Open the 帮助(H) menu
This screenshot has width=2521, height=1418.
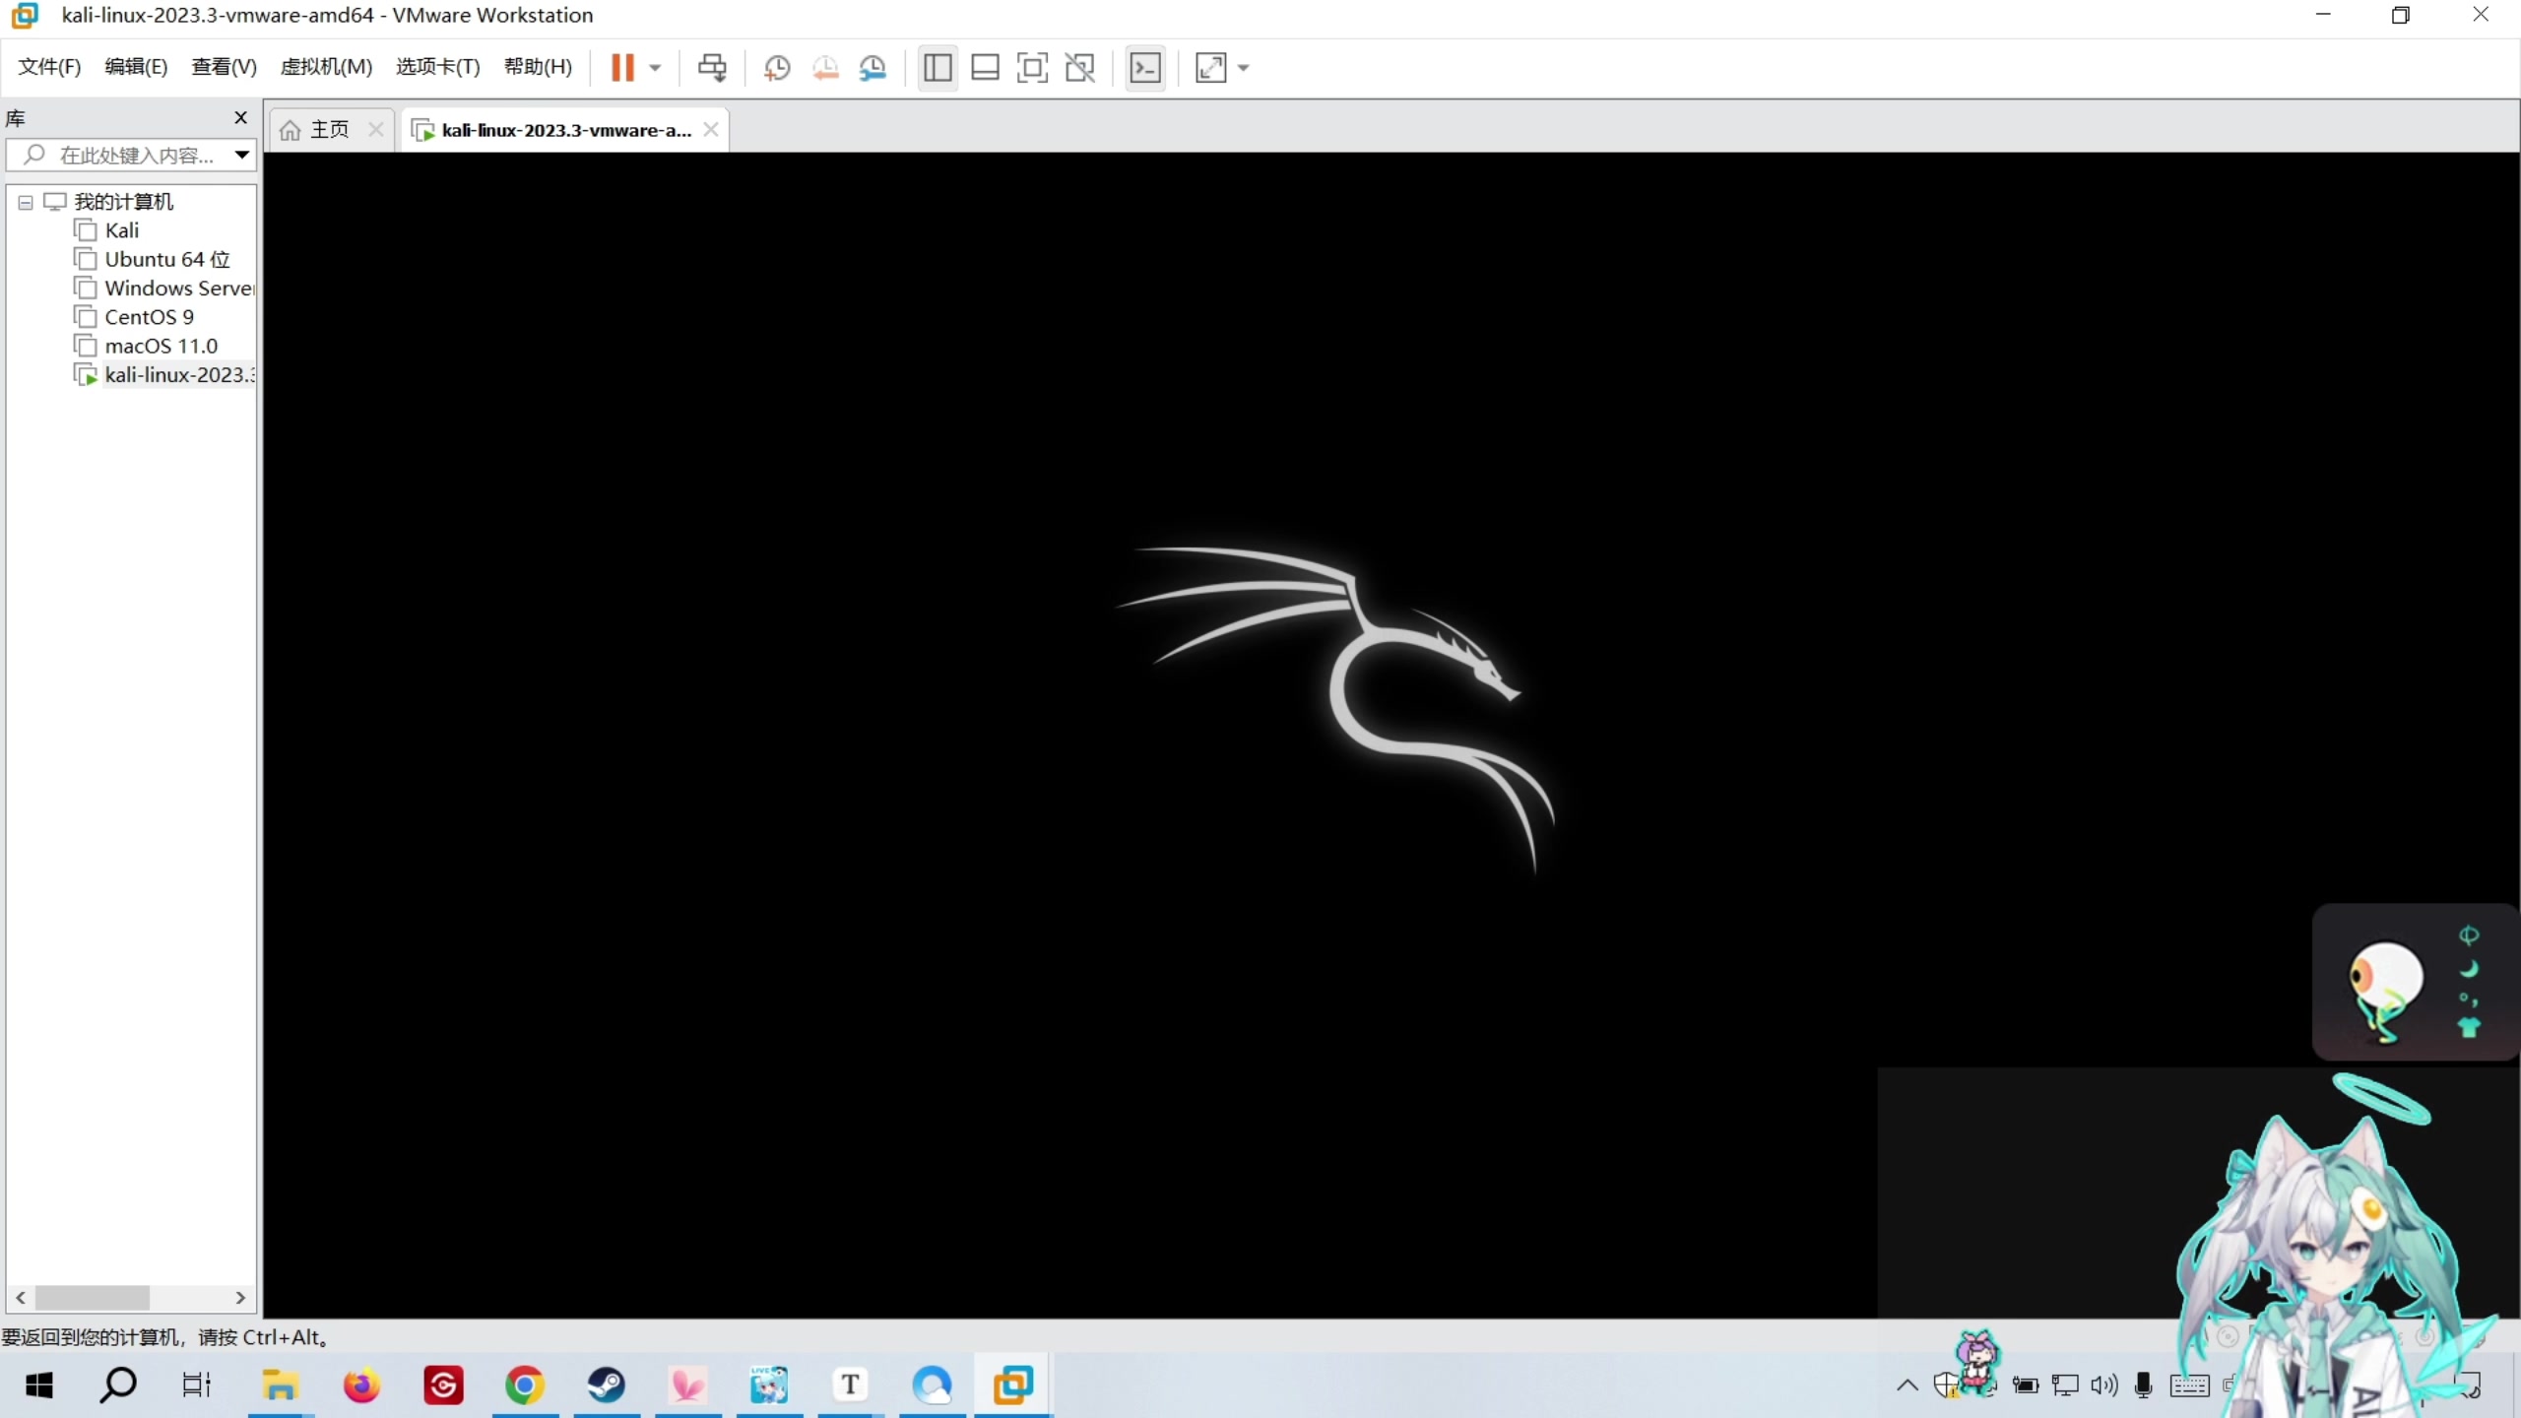pyautogui.click(x=538, y=67)
